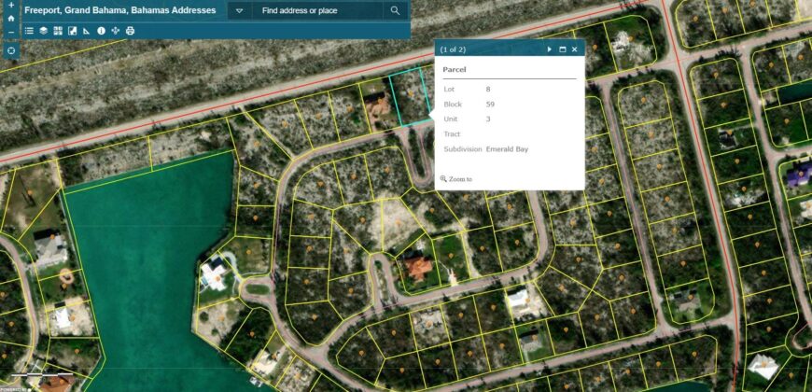812x392 pixels.
Task: Click the Zoom to link
Action: [459, 179]
